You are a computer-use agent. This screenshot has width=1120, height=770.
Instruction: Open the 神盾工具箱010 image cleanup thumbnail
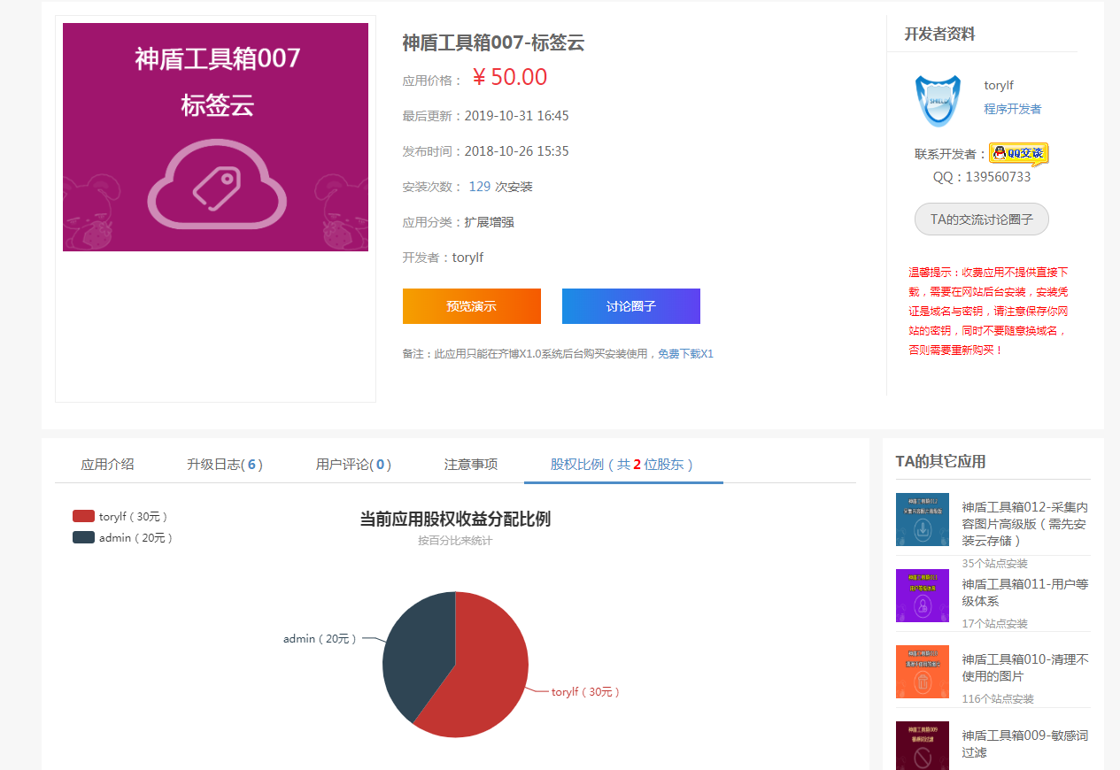coord(922,672)
